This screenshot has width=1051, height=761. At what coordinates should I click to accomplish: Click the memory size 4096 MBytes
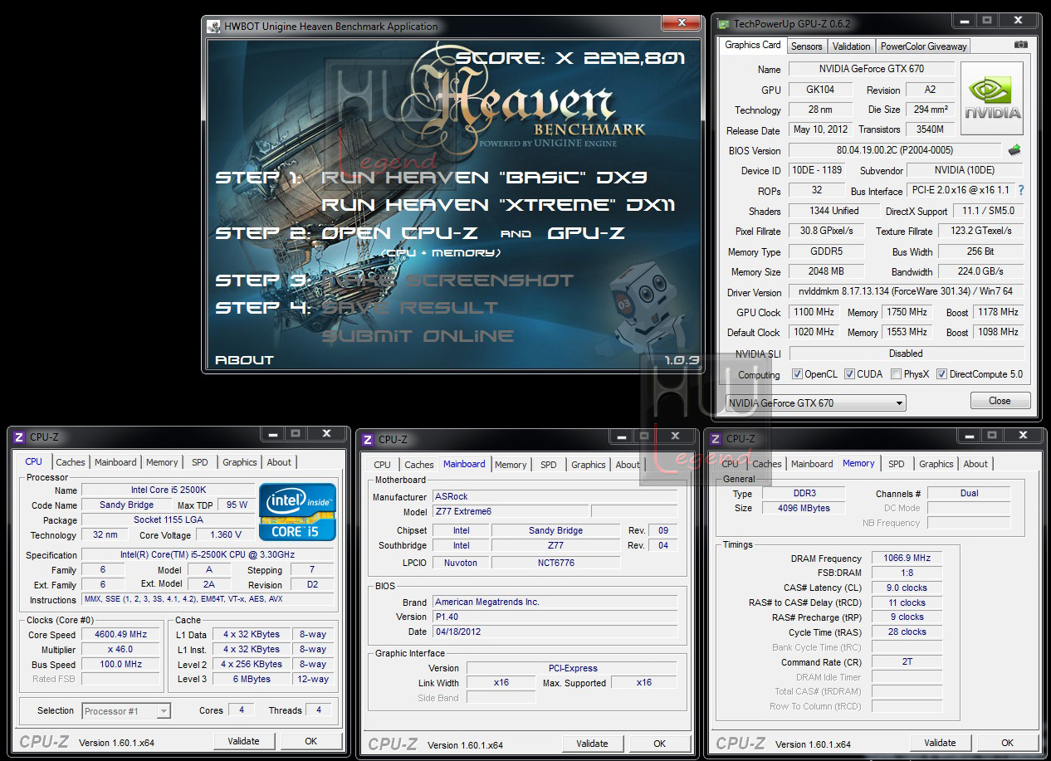pyautogui.click(x=804, y=508)
